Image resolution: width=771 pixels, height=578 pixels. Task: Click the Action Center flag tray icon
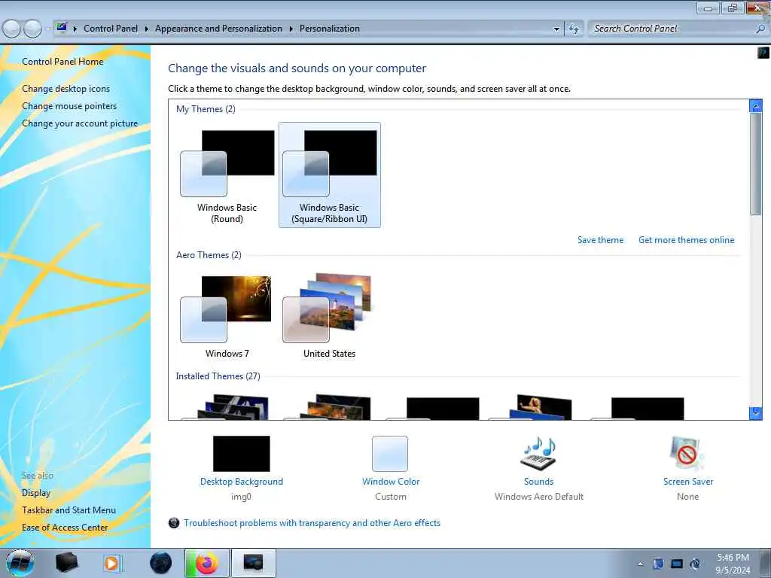[658, 564]
